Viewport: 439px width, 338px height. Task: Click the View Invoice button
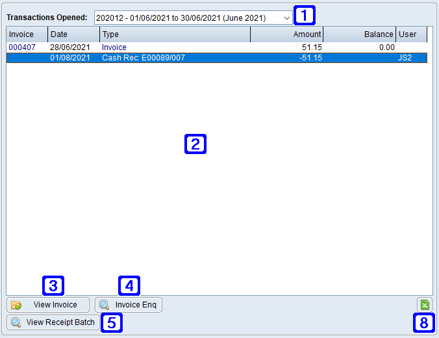48,305
